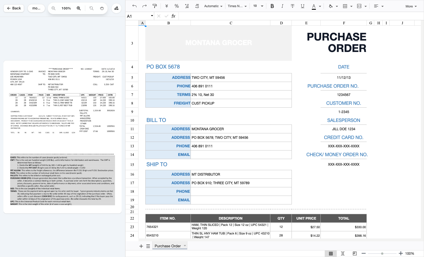Open the borders options dropdown arrow
This screenshot has width=424, height=257.
[351, 6]
